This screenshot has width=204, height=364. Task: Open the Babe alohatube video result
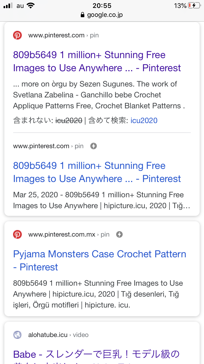[x=96, y=354]
